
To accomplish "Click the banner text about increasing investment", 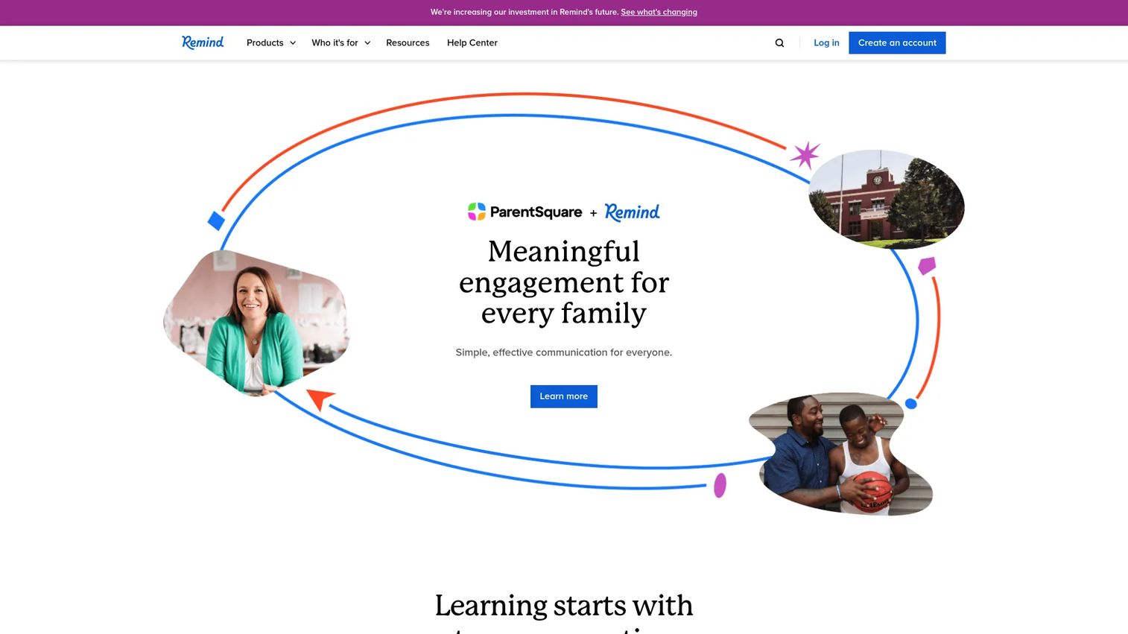I will (x=525, y=12).
